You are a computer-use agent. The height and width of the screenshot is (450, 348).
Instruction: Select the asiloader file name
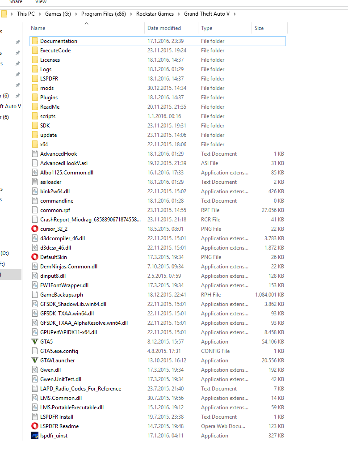[x=51, y=182]
